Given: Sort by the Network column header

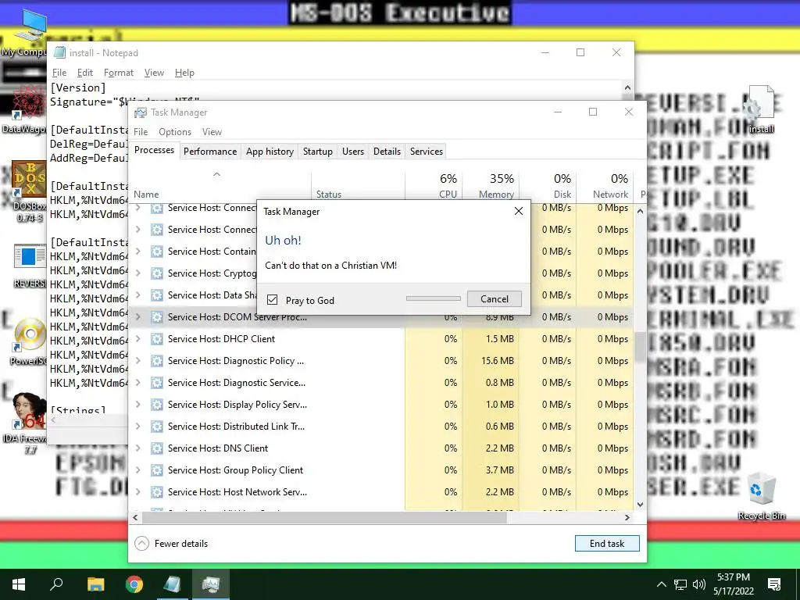Looking at the screenshot, I should pyautogui.click(x=605, y=186).
